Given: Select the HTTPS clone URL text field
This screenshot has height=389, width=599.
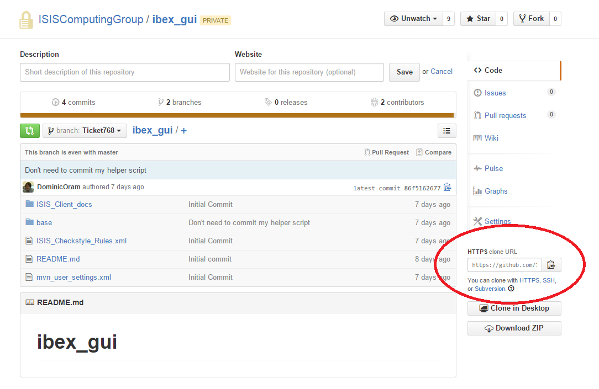Looking at the screenshot, I should [505, 265].
